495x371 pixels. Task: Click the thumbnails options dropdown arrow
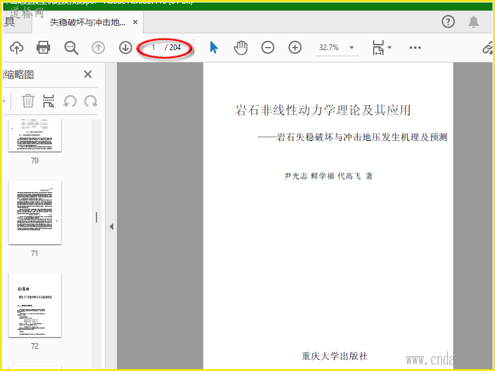click(4, 101)
